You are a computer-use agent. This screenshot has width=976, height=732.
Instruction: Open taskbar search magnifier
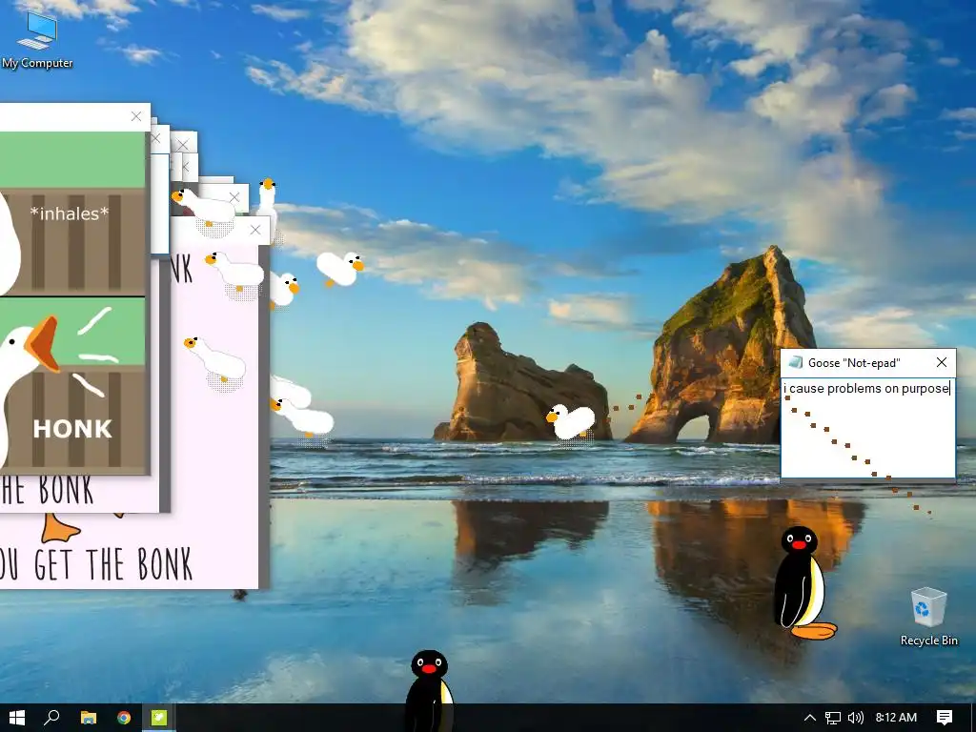click(x=52, y=718)
